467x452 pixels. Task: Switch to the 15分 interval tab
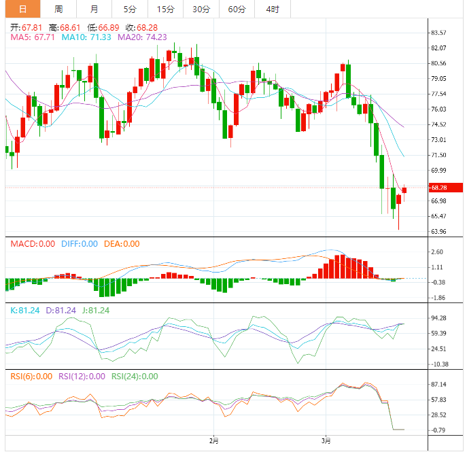165,9
